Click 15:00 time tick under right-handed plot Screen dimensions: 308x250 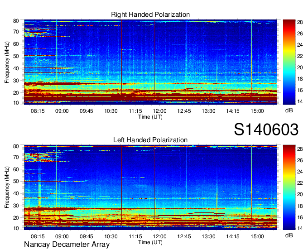(x=257, y=111)
